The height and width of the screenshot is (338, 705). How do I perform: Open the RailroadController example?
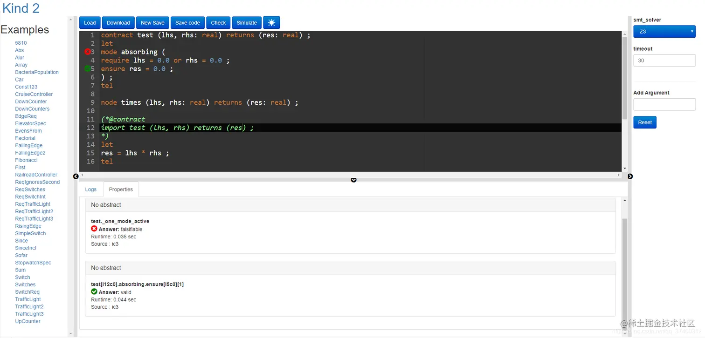tap(36, 175)
